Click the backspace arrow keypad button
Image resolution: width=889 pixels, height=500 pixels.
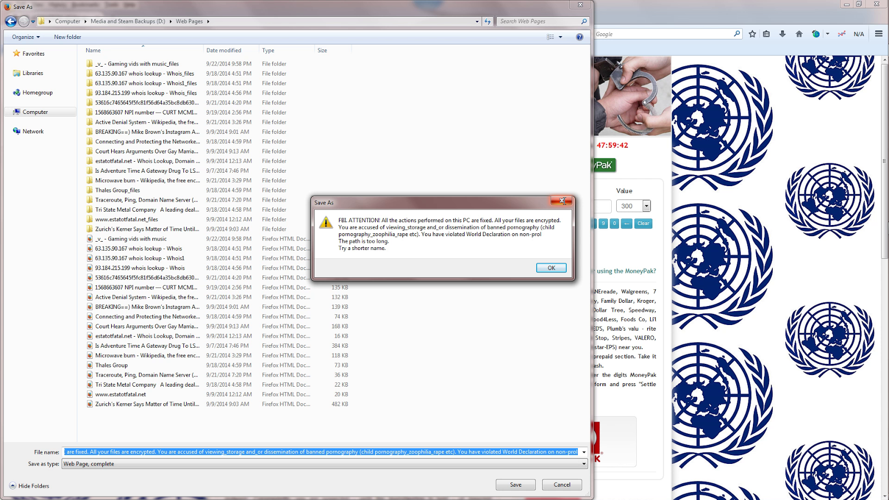click(627, 223)
